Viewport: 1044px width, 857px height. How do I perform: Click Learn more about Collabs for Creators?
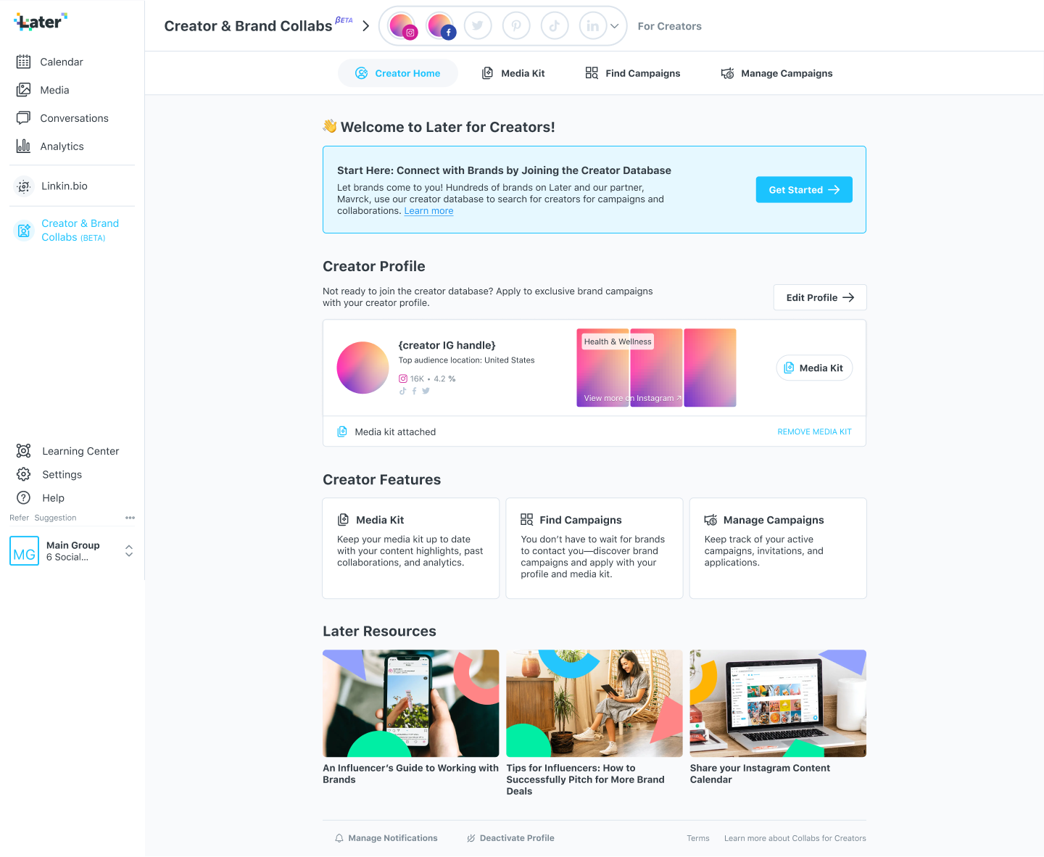point(795,838)
